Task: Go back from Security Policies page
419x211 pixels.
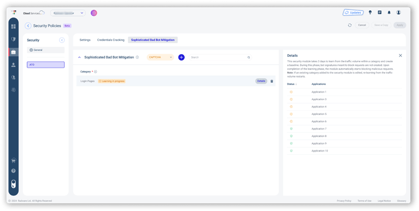Action: click(28, 26)
